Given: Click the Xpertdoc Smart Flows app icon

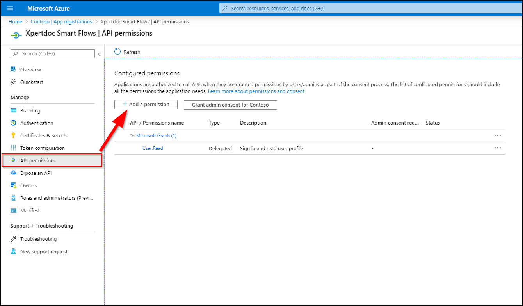Looking at the screenshot, I should pyautogui.click(x=16, y=36).
